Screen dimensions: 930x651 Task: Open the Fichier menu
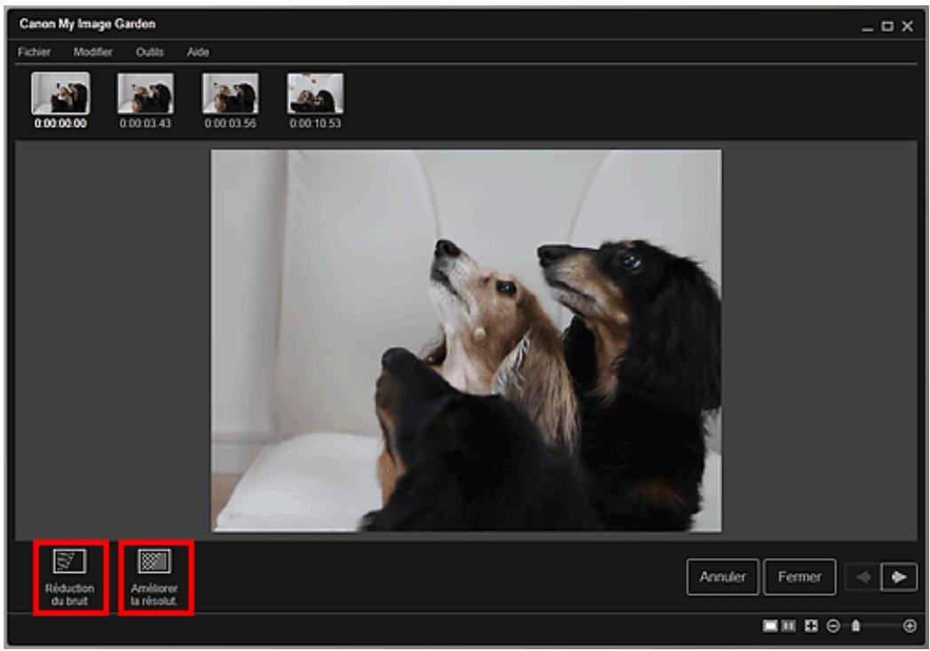(x=34, y=52)
